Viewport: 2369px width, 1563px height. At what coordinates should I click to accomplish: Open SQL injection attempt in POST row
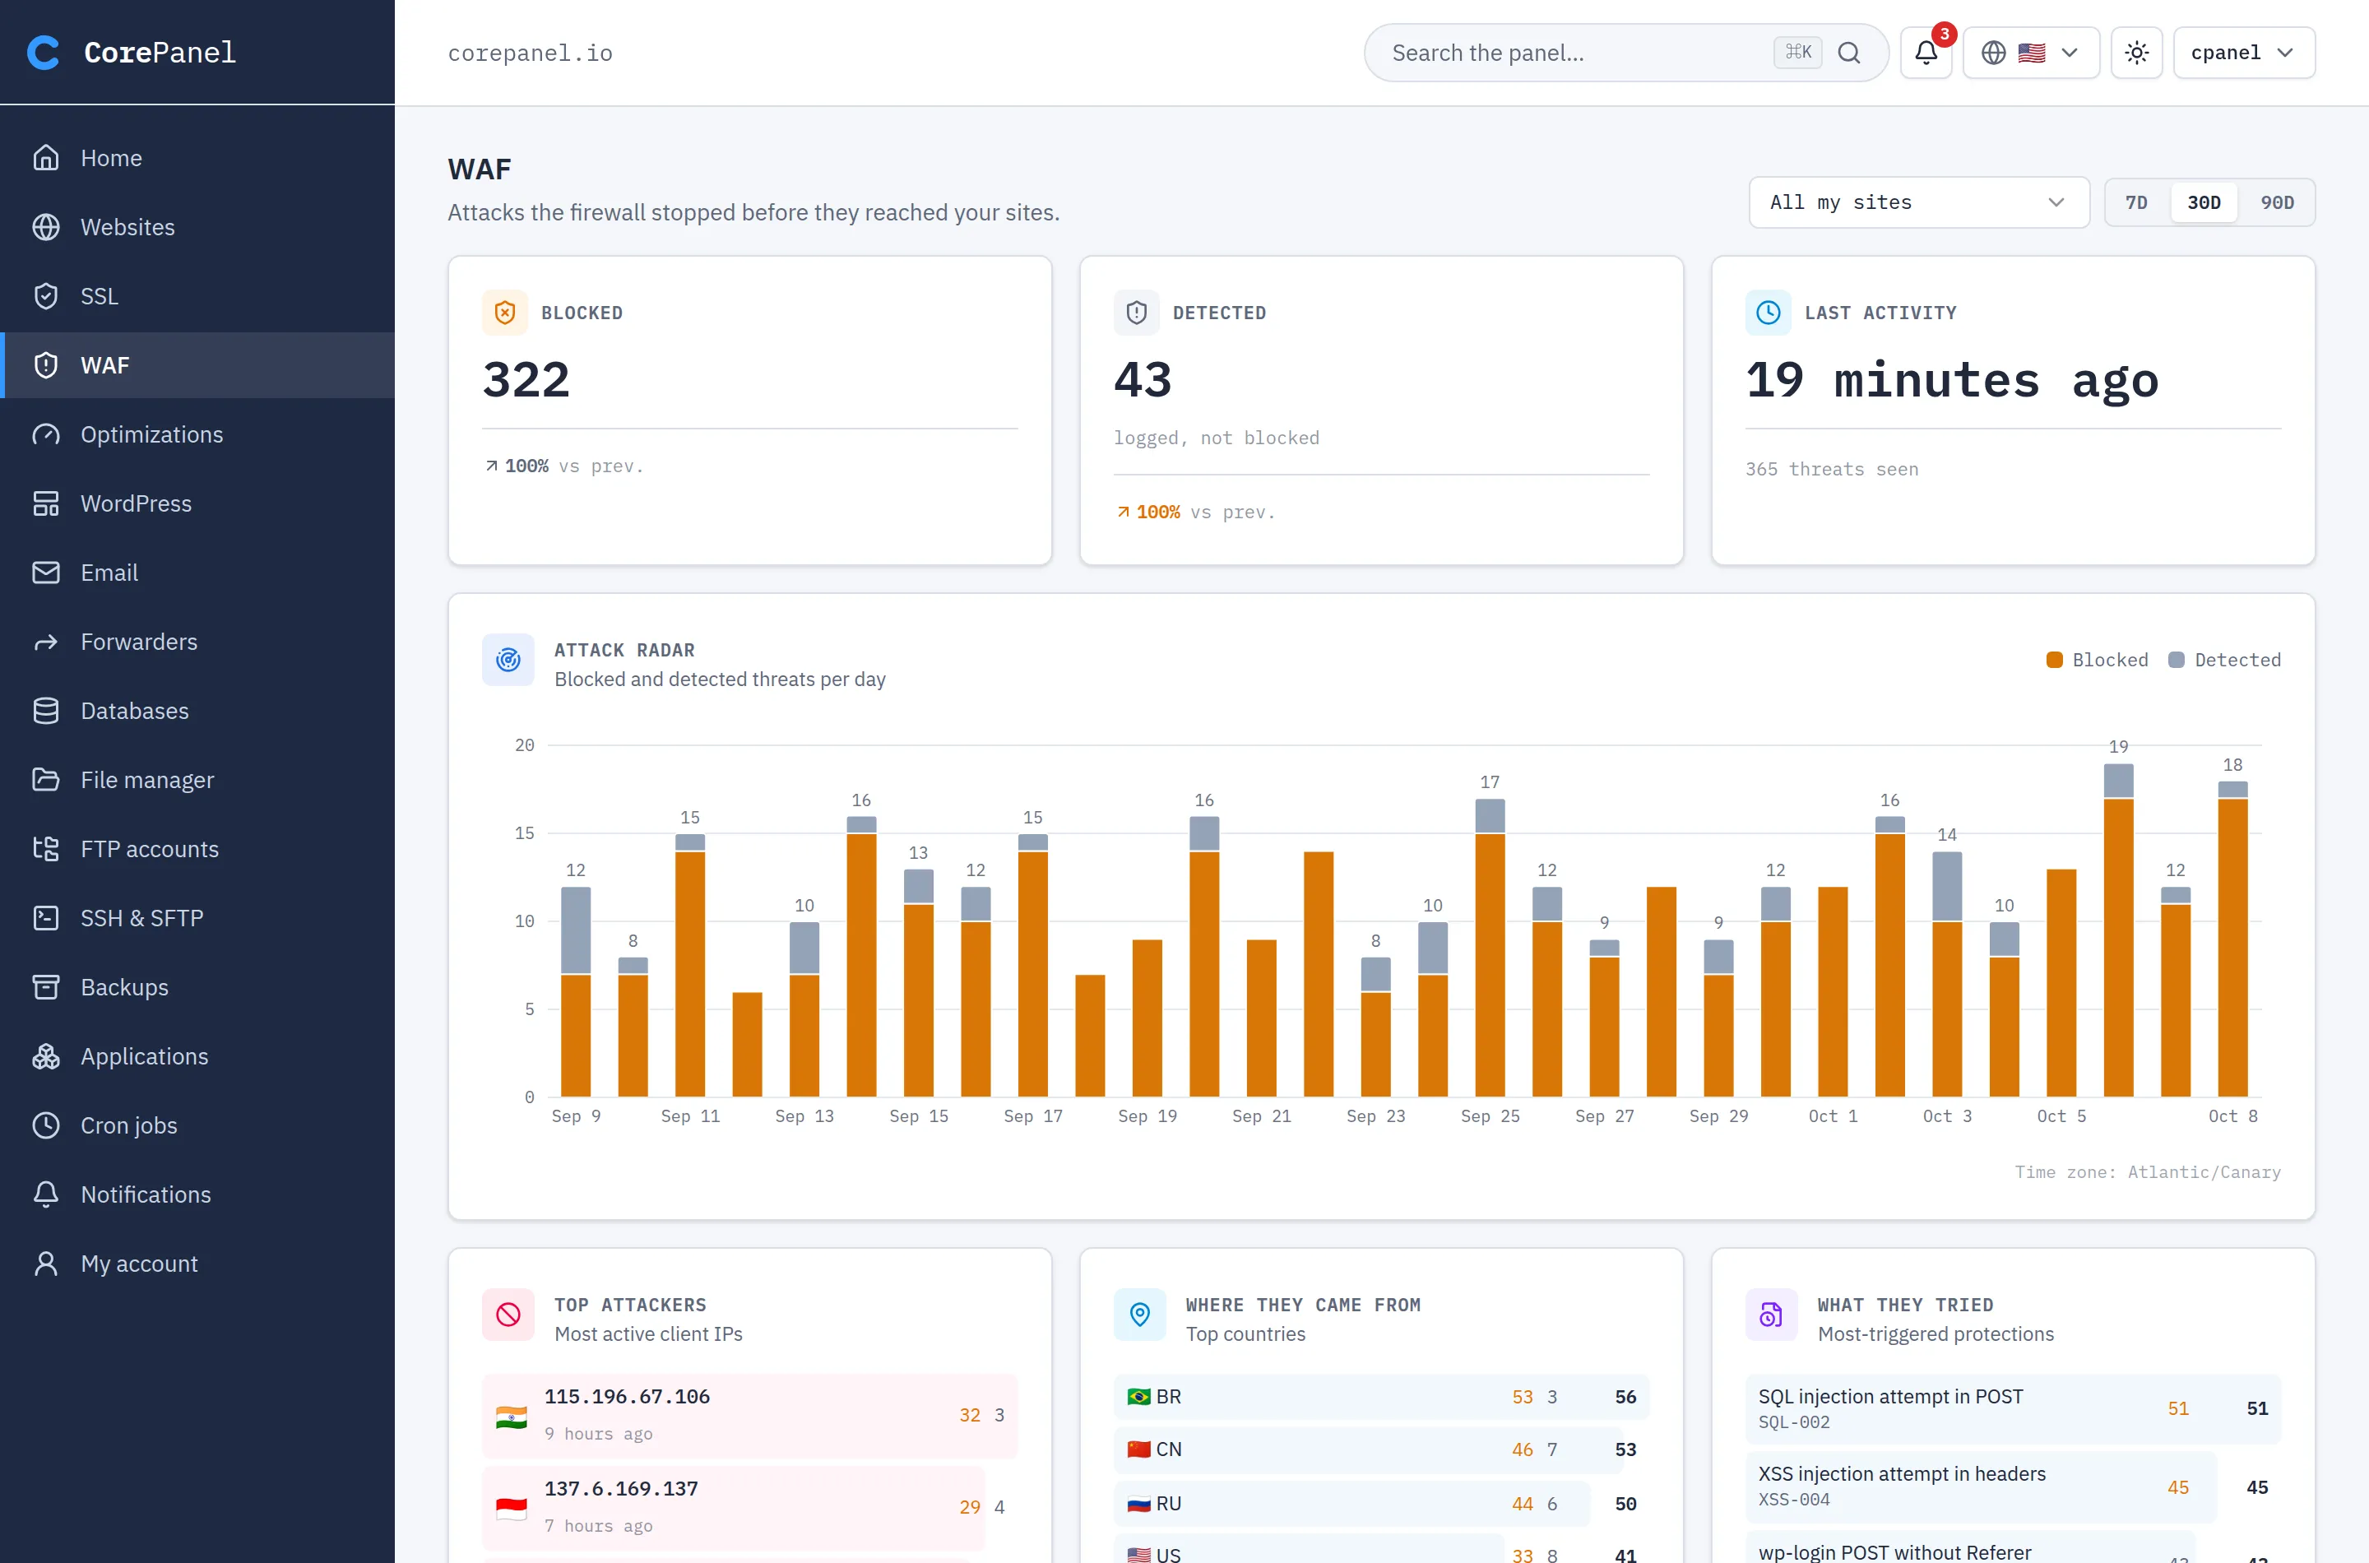(x=2012, y=1408)
